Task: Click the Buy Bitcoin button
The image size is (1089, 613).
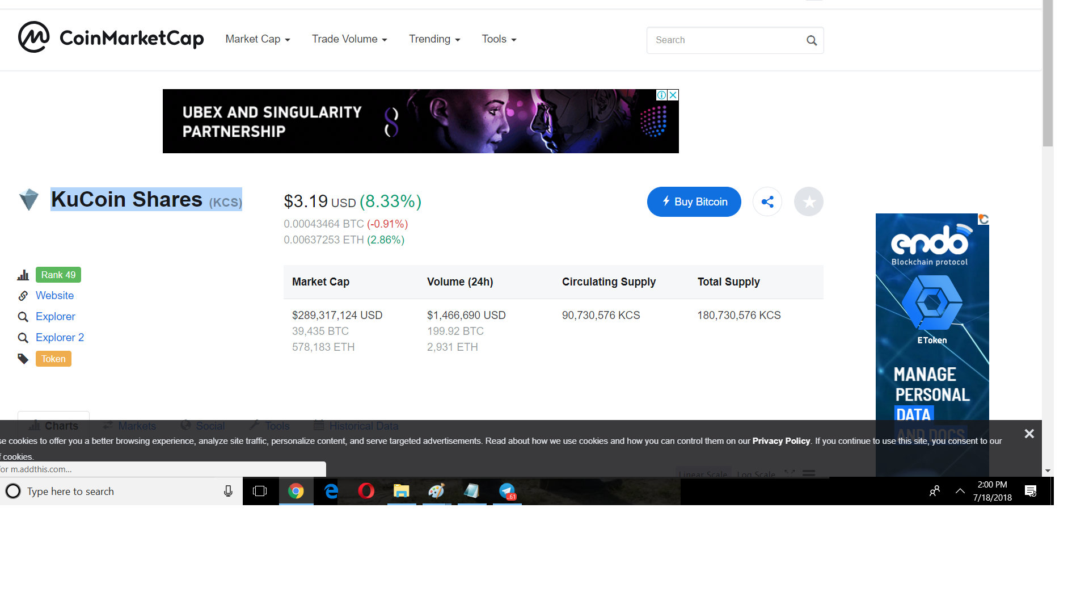Action: pyautogui.click(x=694, y=201)
